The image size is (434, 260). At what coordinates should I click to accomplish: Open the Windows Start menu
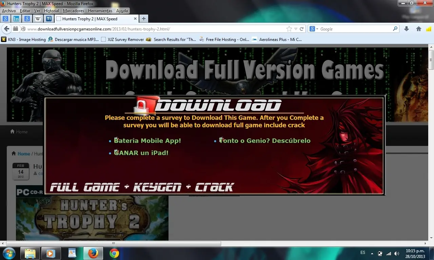[x=8, y=253]
